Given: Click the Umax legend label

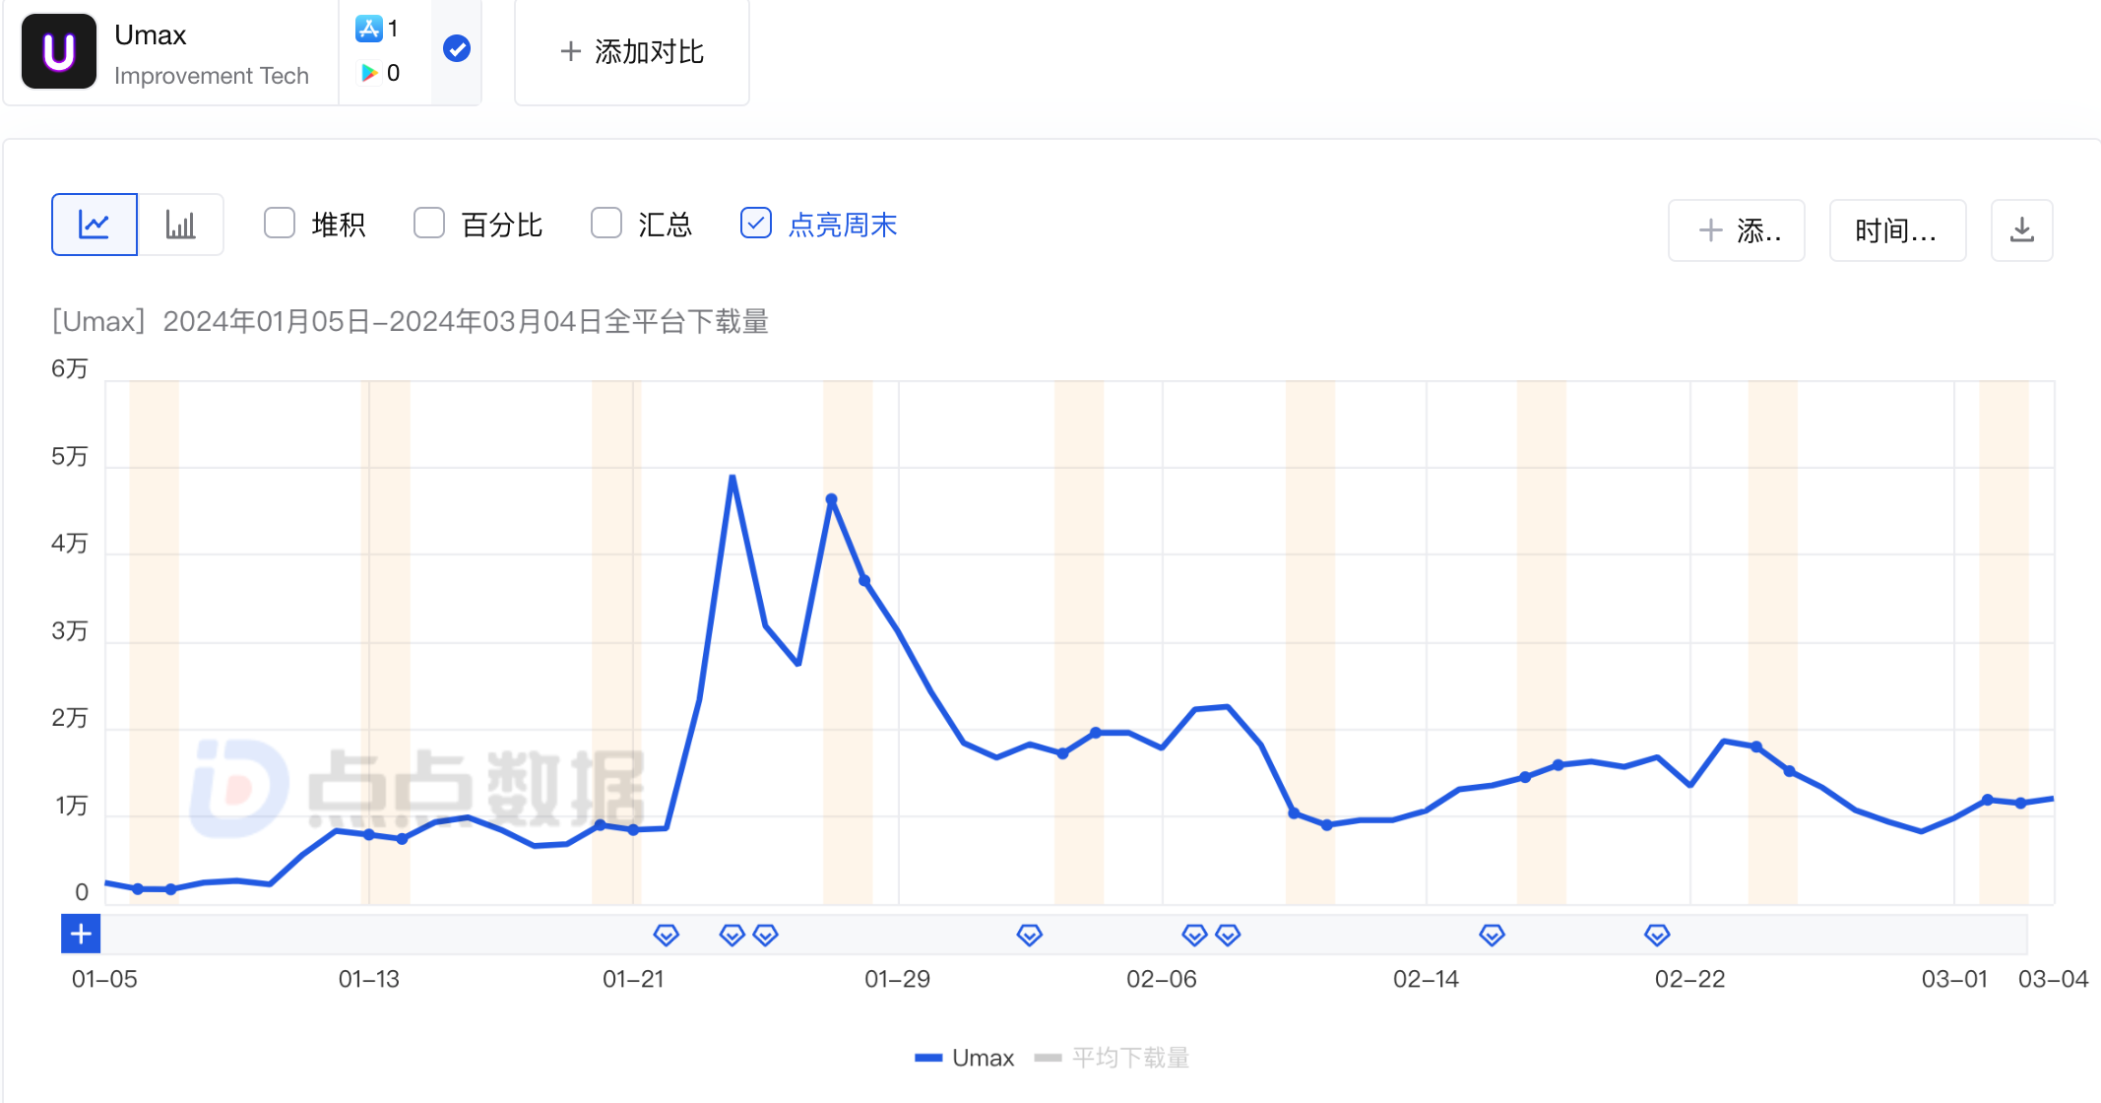Looking at the screenshot, I should pos(983,1057).
